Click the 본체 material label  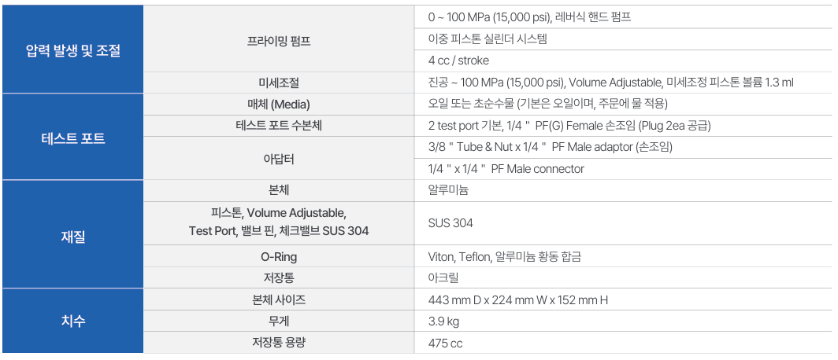click(279, 191)
